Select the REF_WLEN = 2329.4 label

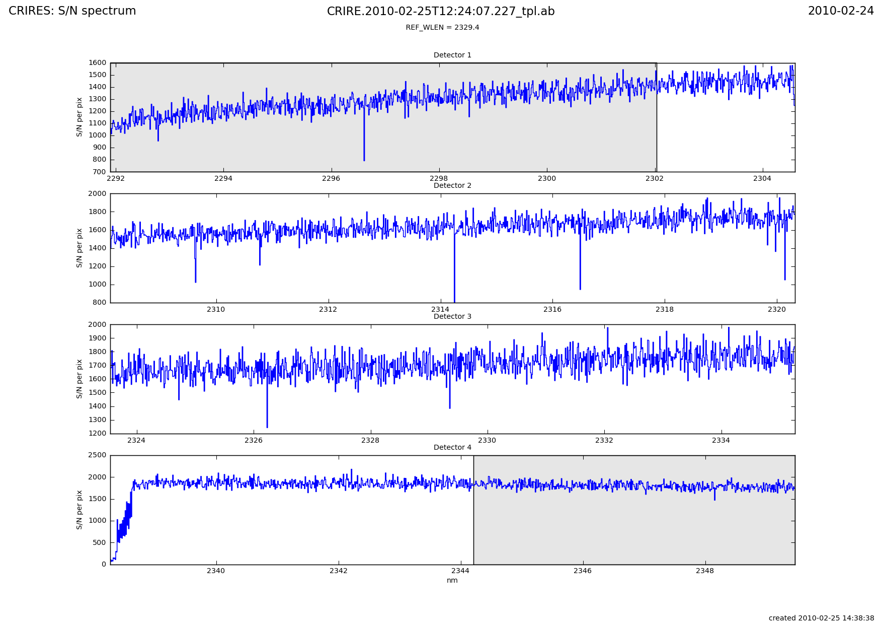click(442, 27)
